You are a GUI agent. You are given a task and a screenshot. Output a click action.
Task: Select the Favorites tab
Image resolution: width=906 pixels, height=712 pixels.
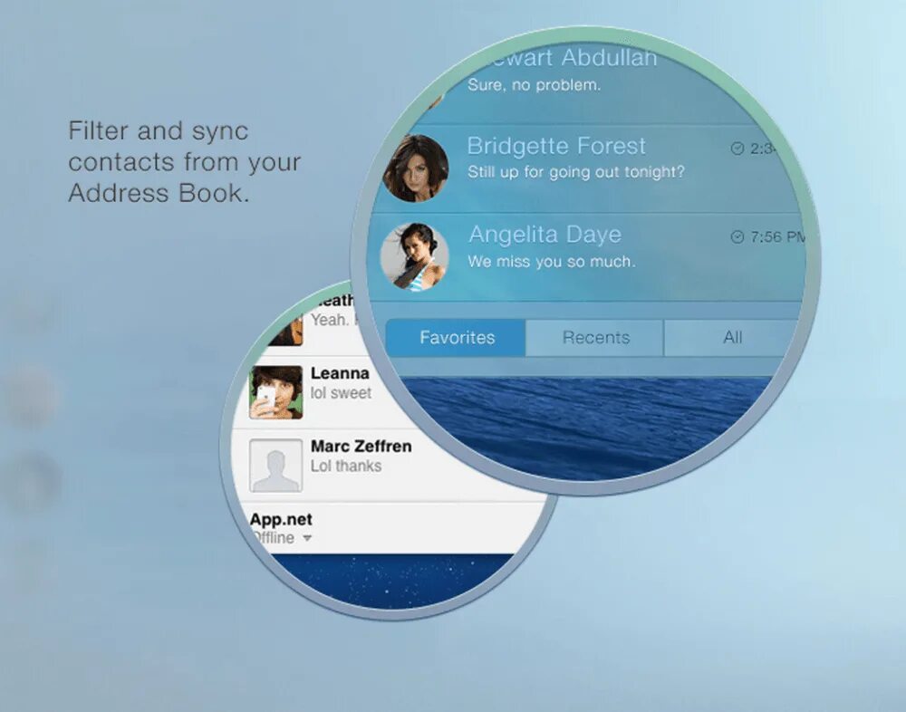tap(456, 338)
